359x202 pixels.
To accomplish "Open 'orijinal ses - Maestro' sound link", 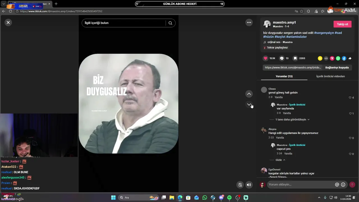I will (280, 42).
